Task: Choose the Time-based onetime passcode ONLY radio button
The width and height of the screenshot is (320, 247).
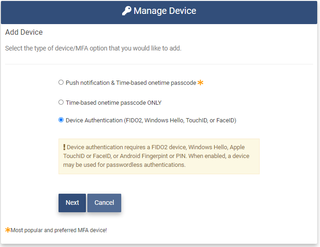Action: coord(61,102)
